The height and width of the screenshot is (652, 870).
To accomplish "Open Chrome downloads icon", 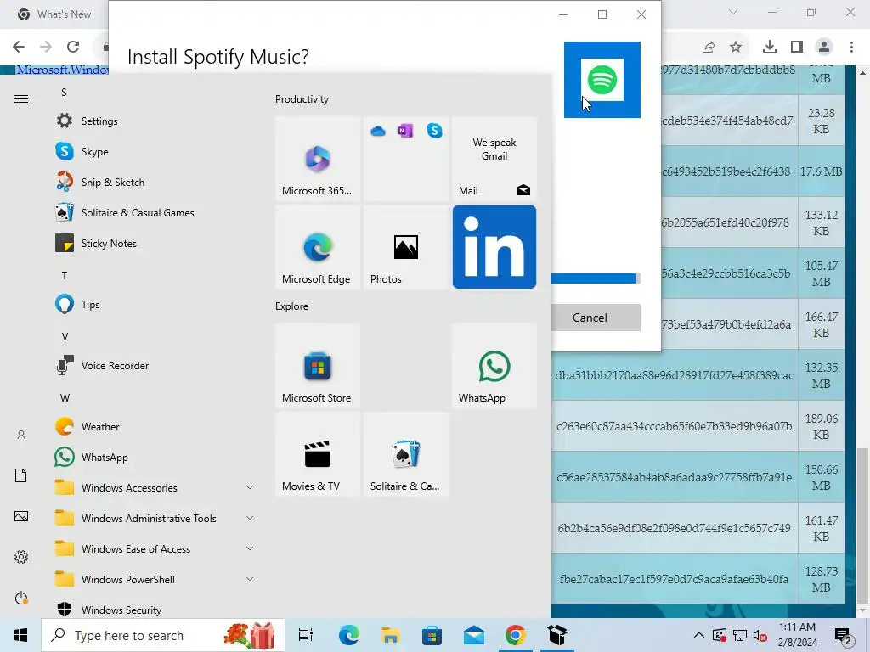I will (770, 48).
